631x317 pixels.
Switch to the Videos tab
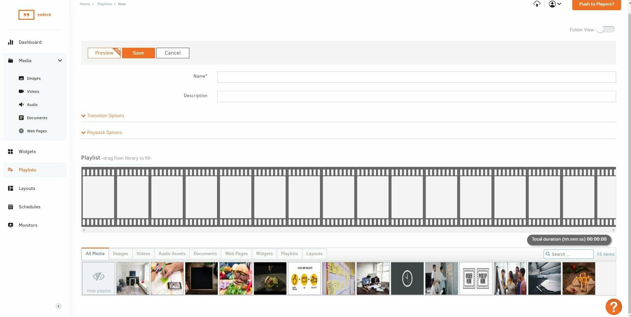(x=143, y=253)
